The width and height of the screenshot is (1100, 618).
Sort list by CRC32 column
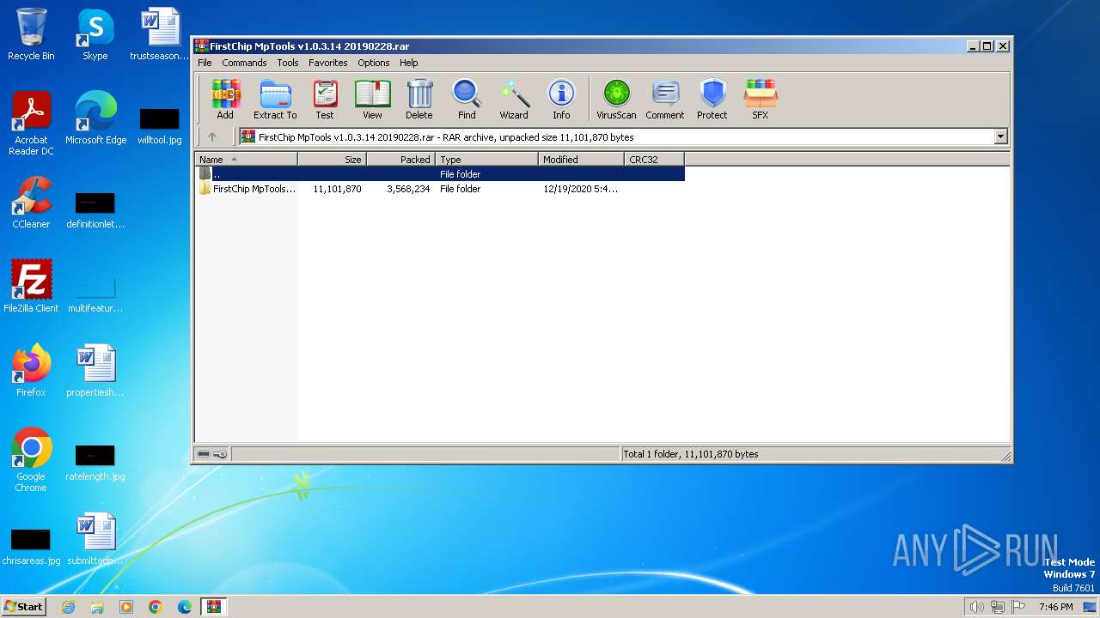point(655,160)
